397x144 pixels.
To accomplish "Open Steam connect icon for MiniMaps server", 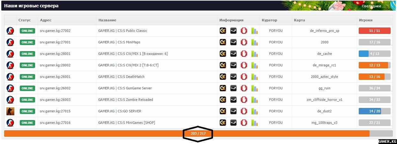I will click(233, 42).
